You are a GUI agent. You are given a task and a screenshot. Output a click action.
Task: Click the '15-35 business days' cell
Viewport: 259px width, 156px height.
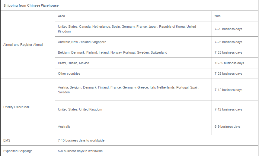click(x=235, y=63)
